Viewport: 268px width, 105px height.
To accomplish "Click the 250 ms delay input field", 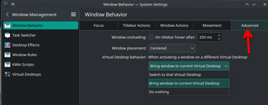I will [207, 37].
